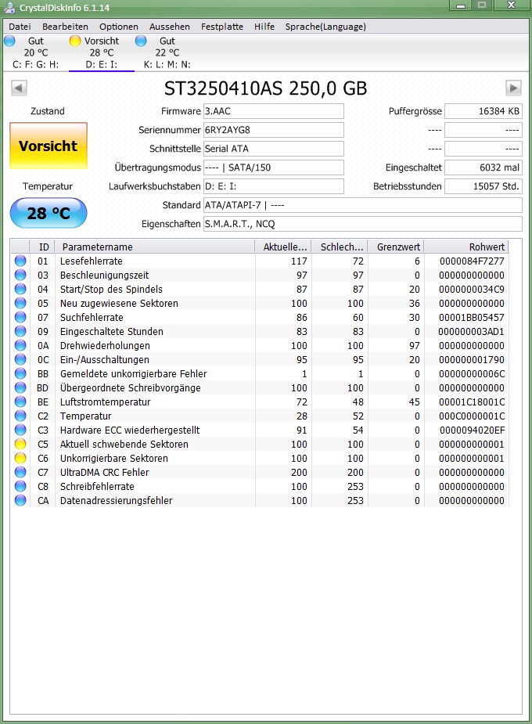The height and width of the screenshot is (724, 532).
Task: Click the Betriebsstunden value 15057 Std.
Action: coord(483,186)
